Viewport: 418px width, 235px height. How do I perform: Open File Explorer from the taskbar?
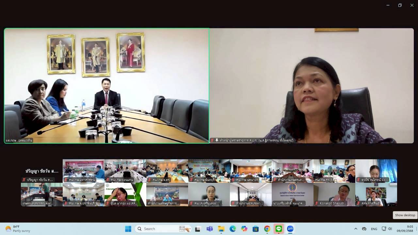click(x=221, y=229)
